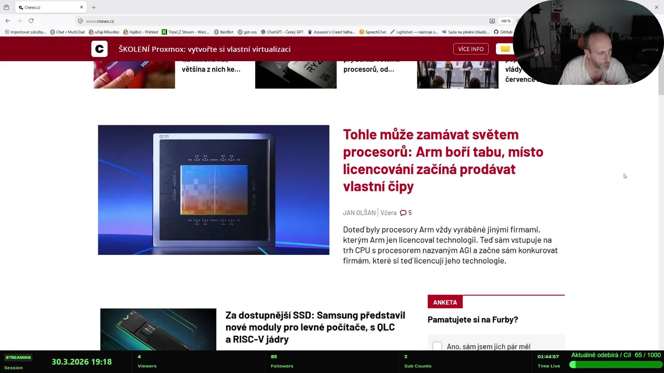The width and height of the screenshot is (664, 373).
Task: Click the Cnews C logo in banner
Action: [100, 49]
